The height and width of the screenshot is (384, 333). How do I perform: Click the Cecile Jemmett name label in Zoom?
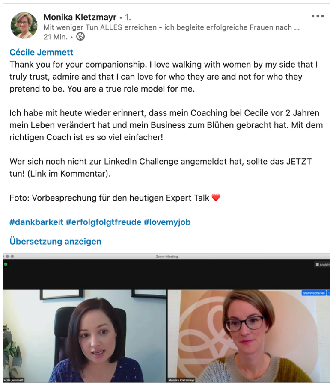(14, 380)
